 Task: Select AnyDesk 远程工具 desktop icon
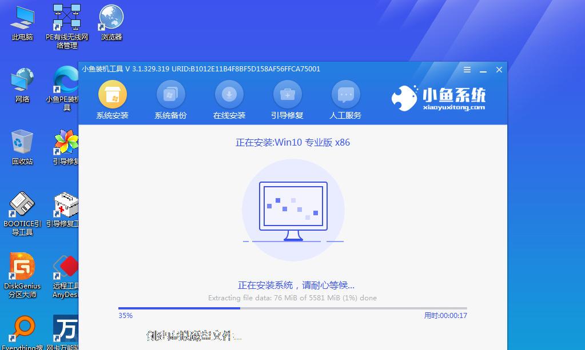(65, 276)
